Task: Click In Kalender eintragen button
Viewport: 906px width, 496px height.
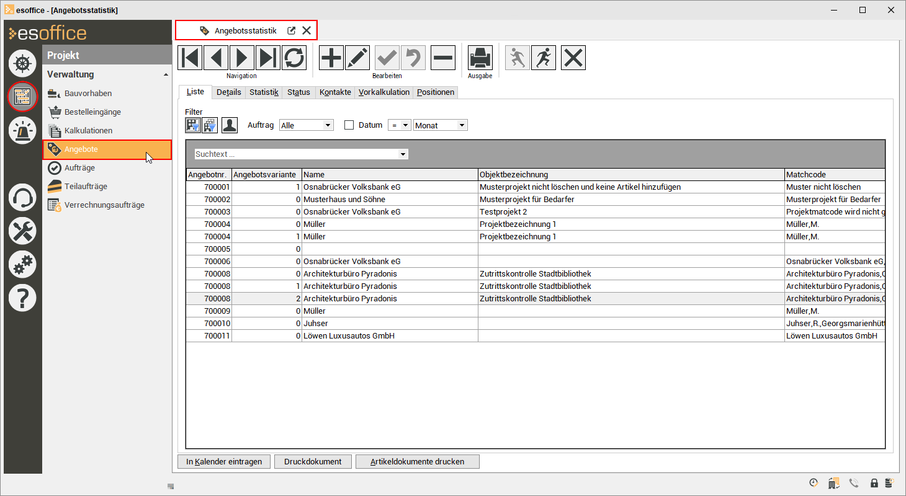Action: tap(224, 462)
